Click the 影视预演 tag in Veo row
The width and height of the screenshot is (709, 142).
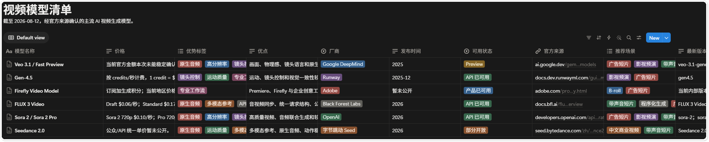click(x=646, y=64)
